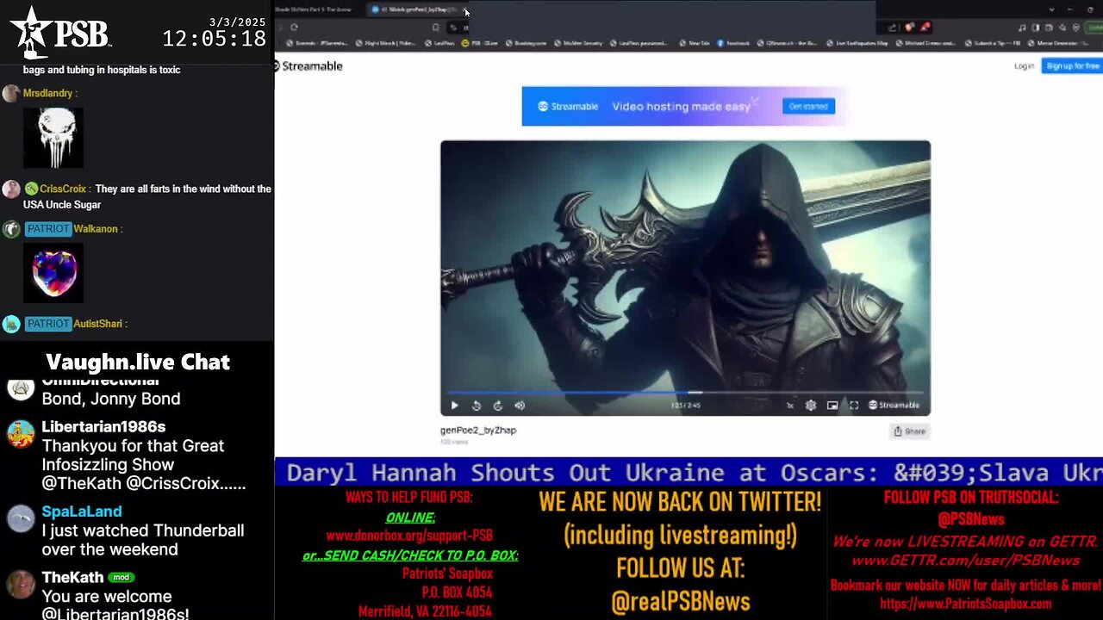Viewport: 1103px width, 620px height.
Task: Reload the current browser page
Action: (x=295, y=28)
